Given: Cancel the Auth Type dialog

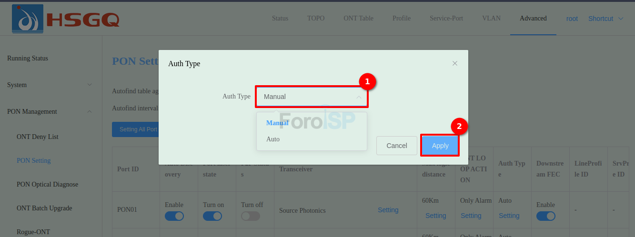Looking at the screenshot, I should pyautogui.click(x=396, y=146).
